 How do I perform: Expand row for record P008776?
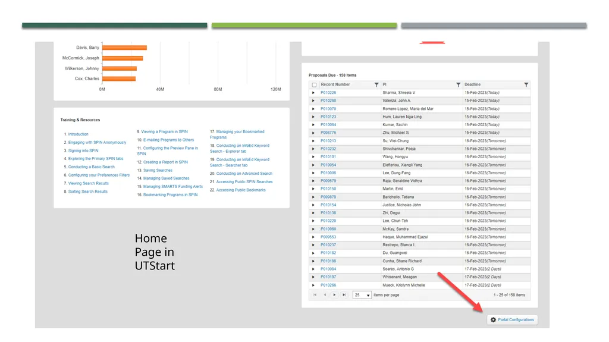point(313,133)
